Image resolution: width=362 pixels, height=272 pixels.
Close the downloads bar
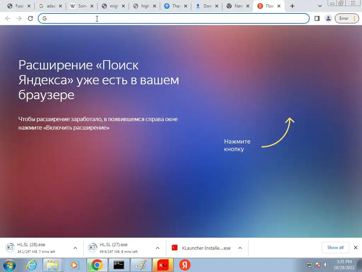pyautogui.click(x=356, y=248)
